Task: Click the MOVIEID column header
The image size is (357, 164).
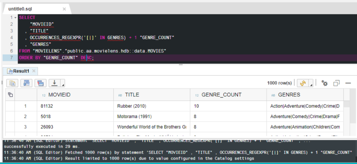Action: pos(75,95)
